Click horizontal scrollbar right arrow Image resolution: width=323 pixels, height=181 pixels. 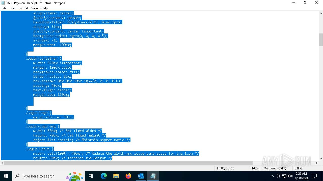[316, 163]
